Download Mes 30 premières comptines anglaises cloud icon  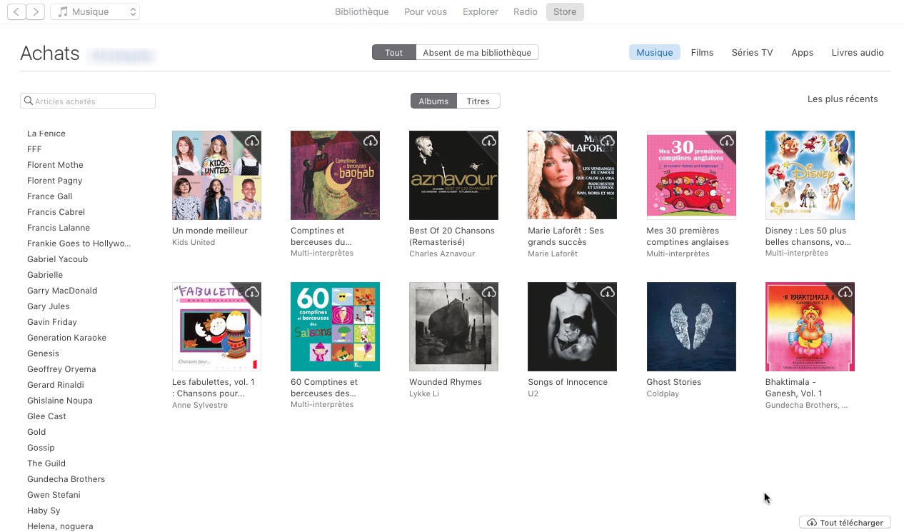pos(725,141)
